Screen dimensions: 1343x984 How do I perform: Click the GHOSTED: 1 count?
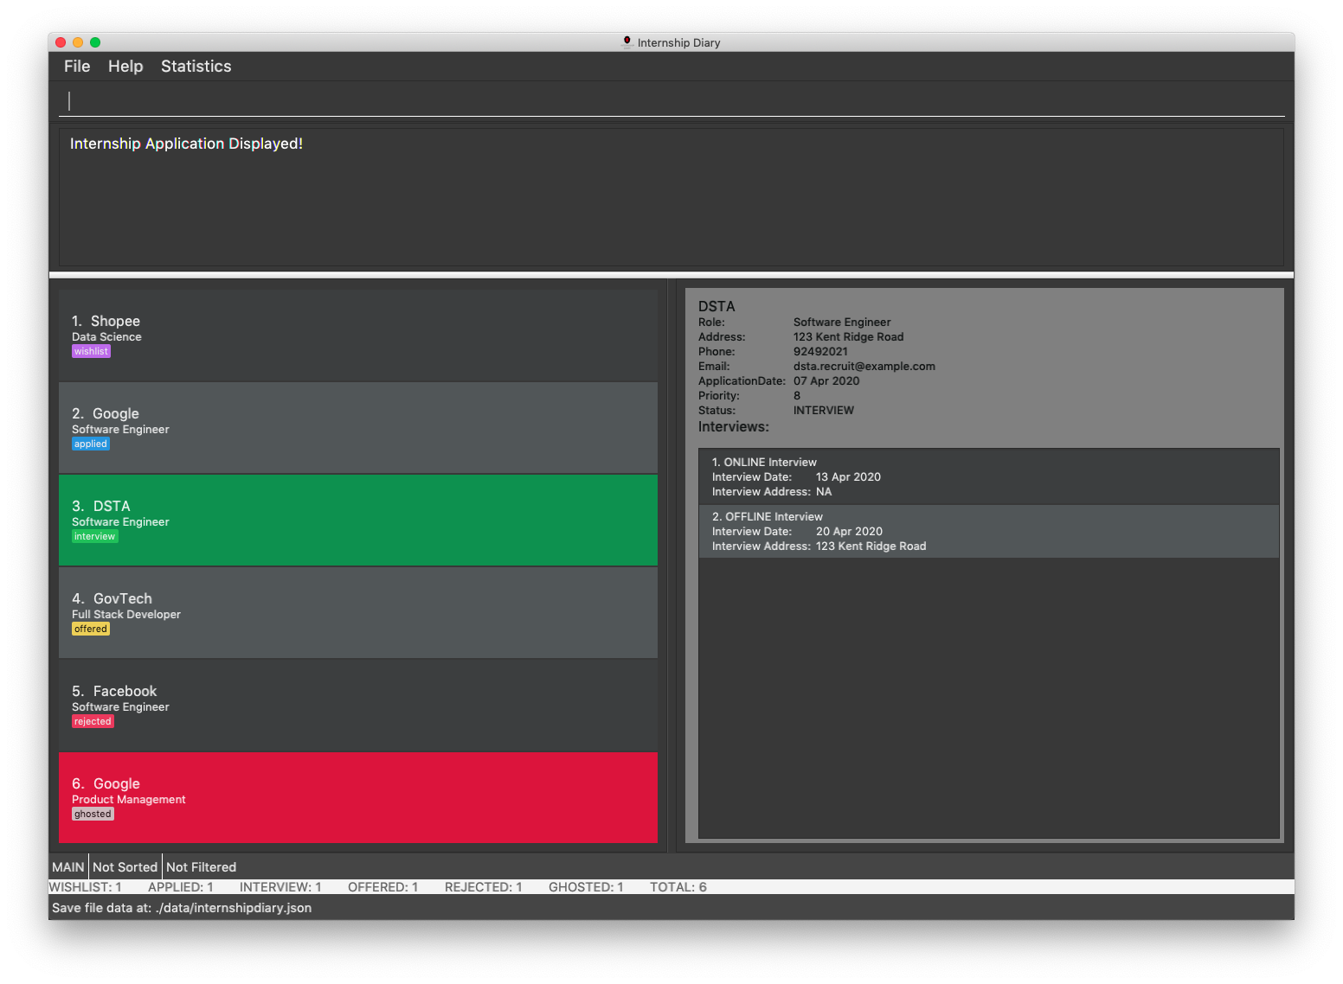pos(586,887)
